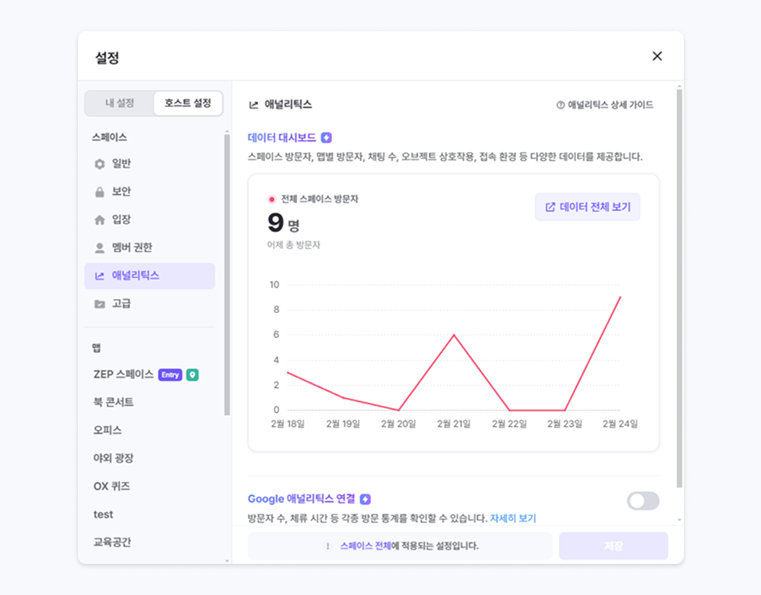Open the OX 퀴즈 map settings
Viewport: 761px width, 595px height.
click(x=111, y=486)
